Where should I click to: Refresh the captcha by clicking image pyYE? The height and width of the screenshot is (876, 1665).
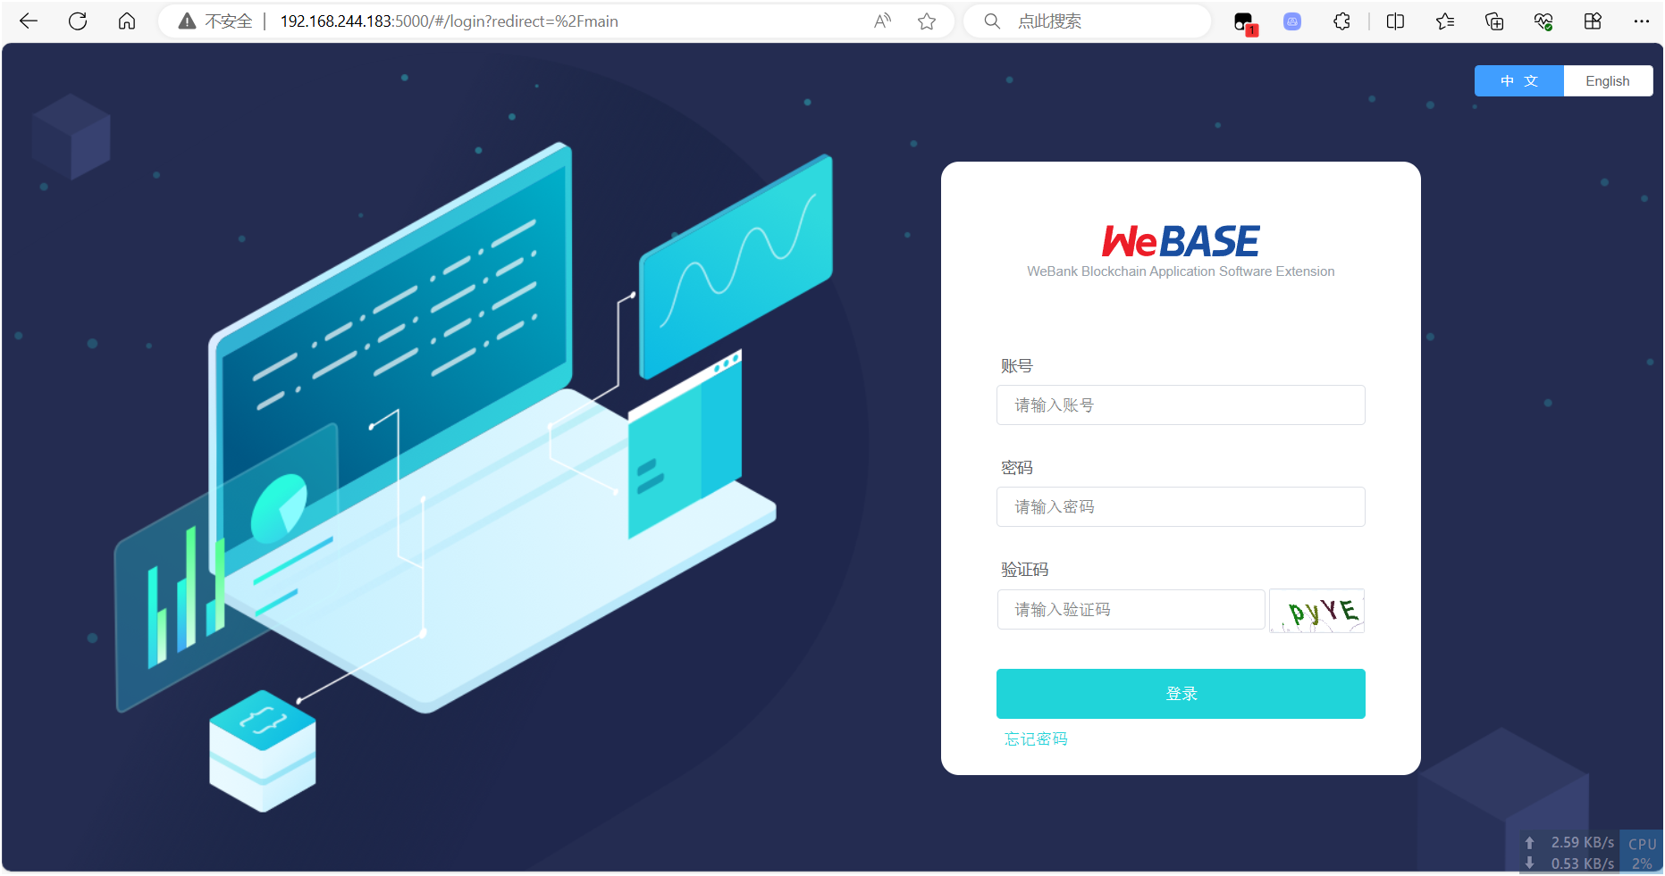[x=1316, y=610]
